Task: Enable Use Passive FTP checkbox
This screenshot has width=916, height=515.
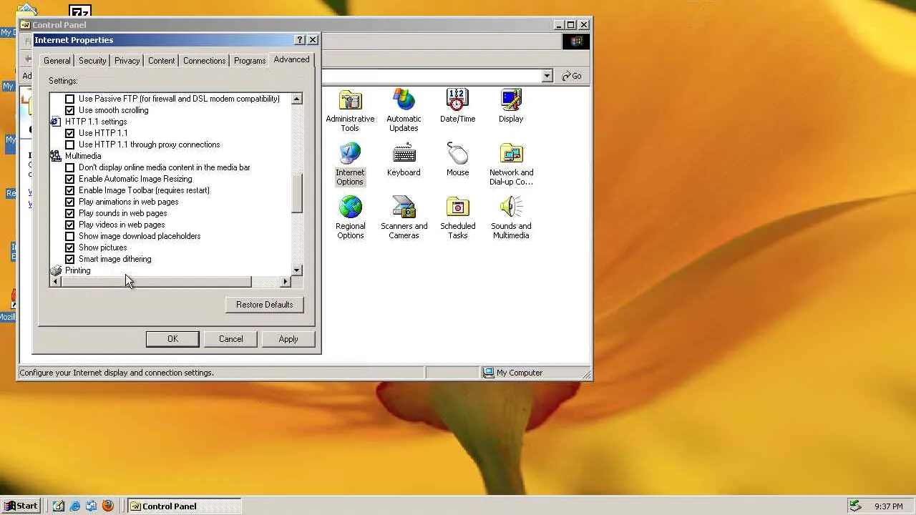Action: tap(69, 99)
